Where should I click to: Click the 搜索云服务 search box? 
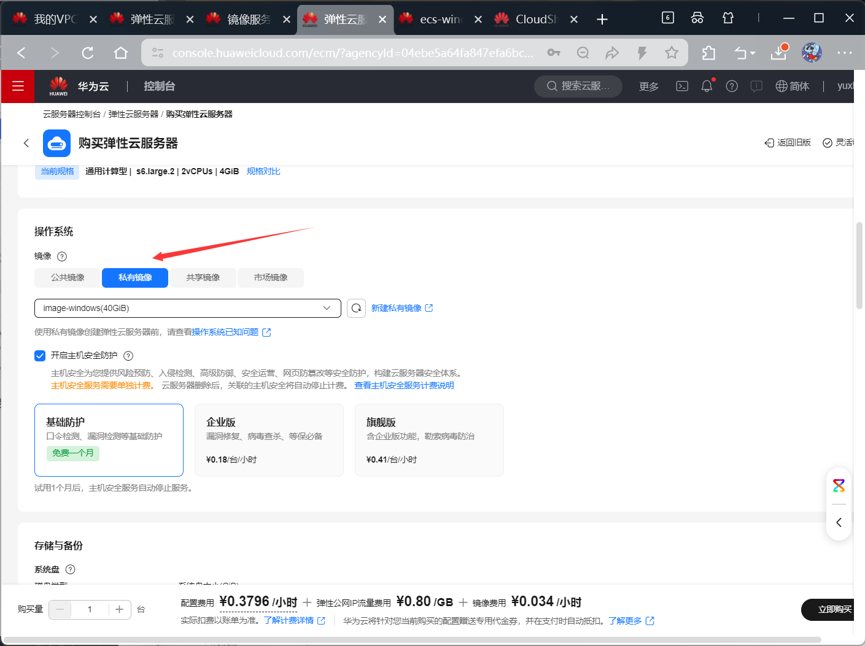578,86
